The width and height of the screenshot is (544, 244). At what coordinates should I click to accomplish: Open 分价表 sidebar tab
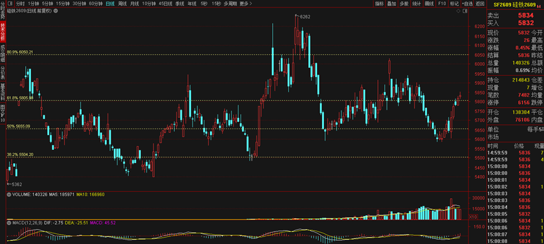3,73
